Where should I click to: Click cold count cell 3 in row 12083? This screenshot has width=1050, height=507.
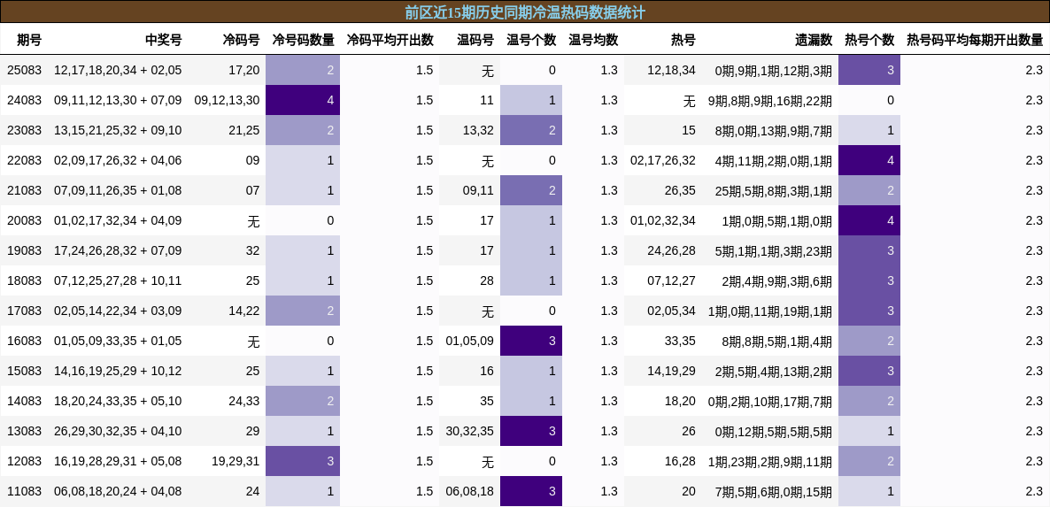pyautogui.click(x=303, y=462)
